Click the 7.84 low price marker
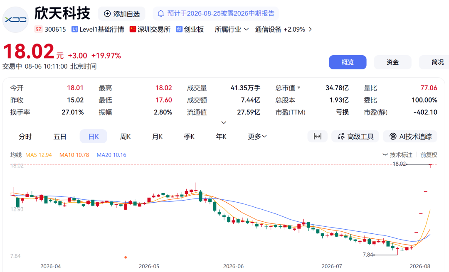The image size is (449, 272). tap(368, 255)
